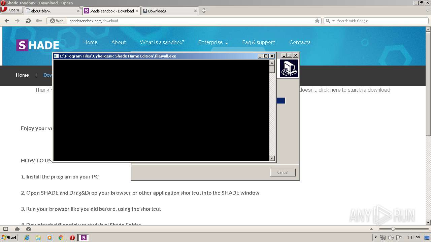Switch to Opera in the taskbar
The width and height of the screenshot is (431, 242).
(72, 238)
